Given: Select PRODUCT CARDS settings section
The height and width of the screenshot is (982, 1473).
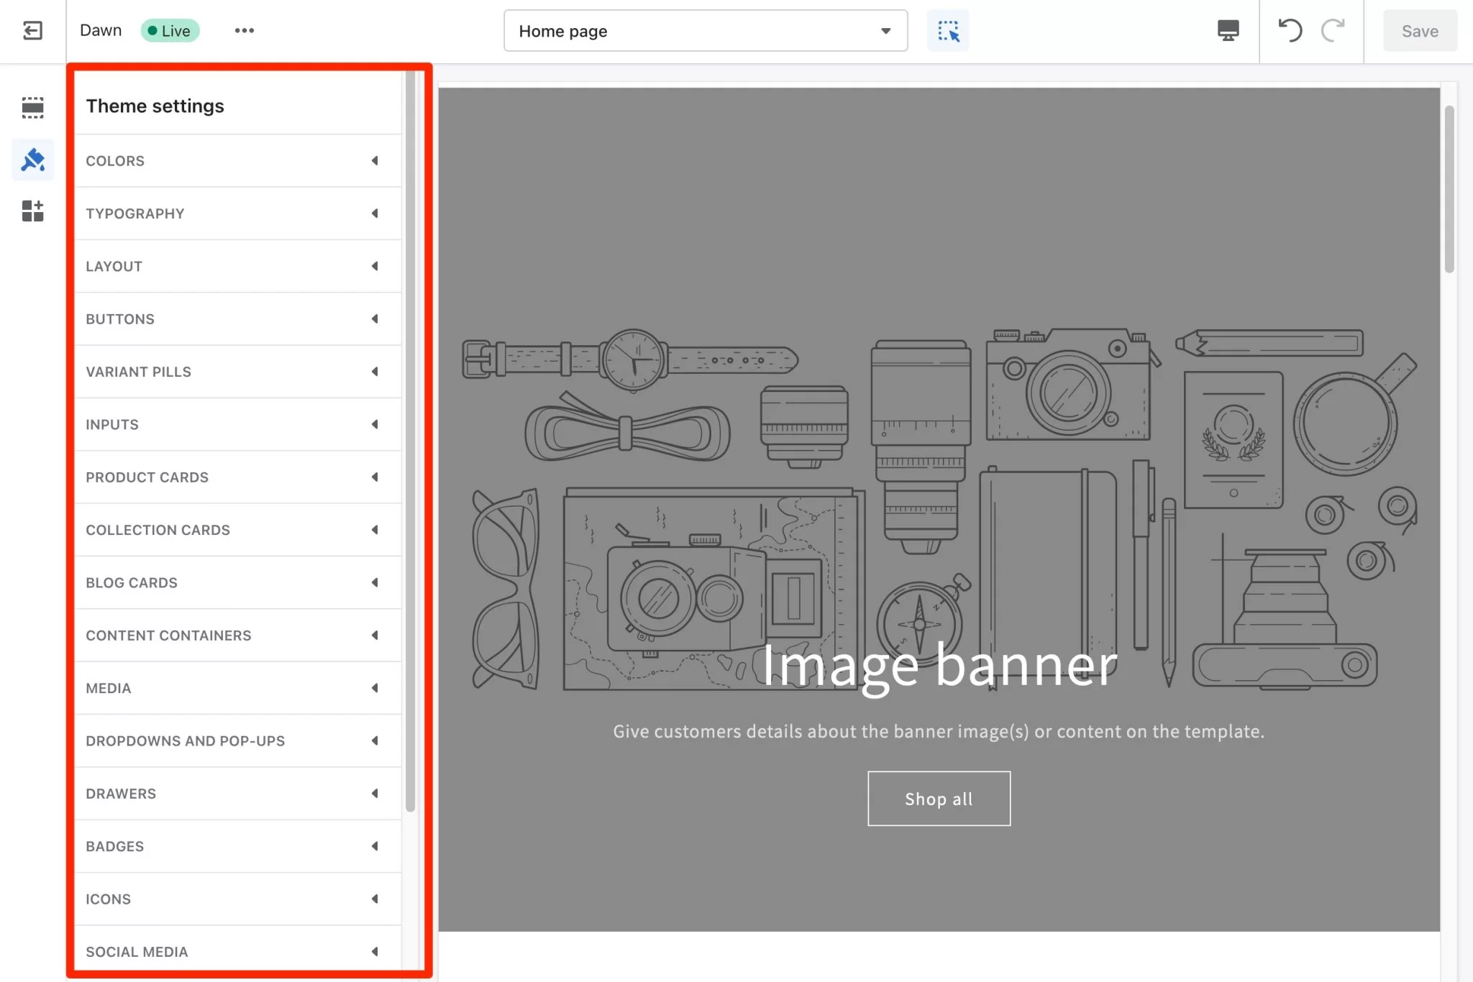Looking at the screenshot, I should click(x=232, y=477).
